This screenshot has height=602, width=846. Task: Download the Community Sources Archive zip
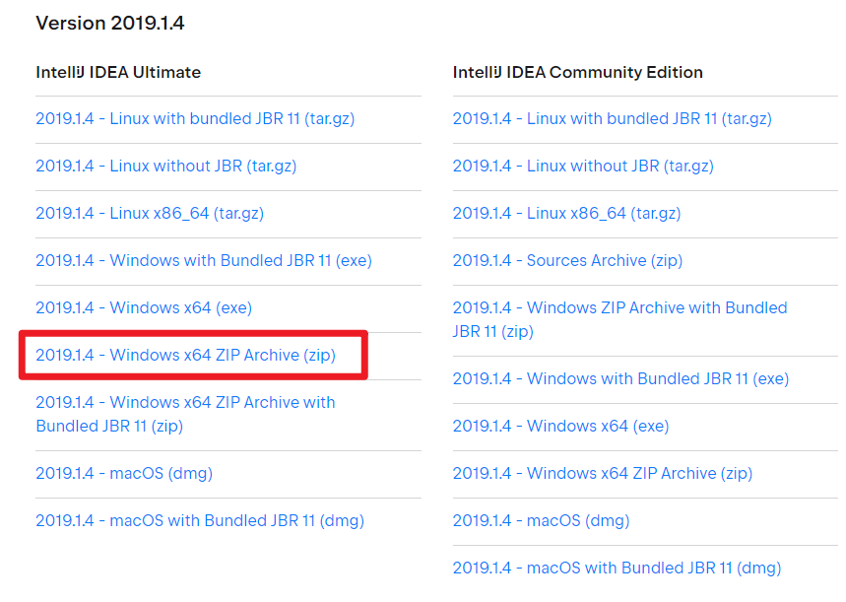(x=567, y=261)
